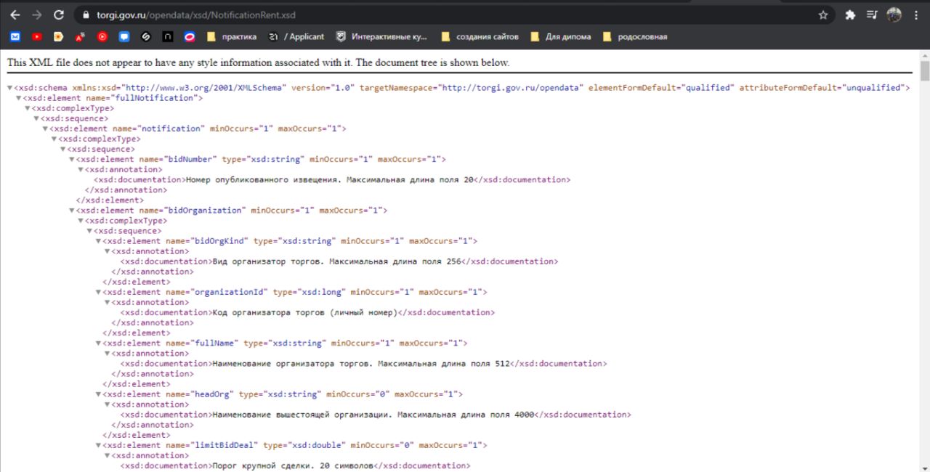Image resolution: width=930 pixels, height=472 pixels.
Task: Collapse the annotation under bidNumber
Action: pyautogui.click(x=81, y=169)
